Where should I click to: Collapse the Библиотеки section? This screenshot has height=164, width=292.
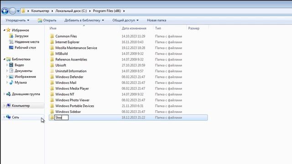coord(4,59)
